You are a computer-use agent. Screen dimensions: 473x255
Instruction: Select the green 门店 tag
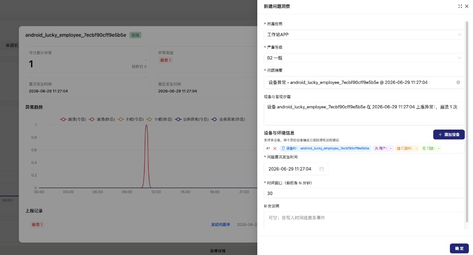click(x=431, y=148)
